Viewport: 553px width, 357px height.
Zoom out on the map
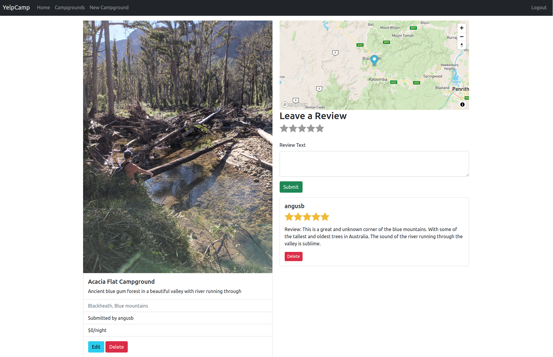pyautogui.click(x=462, y=37)
